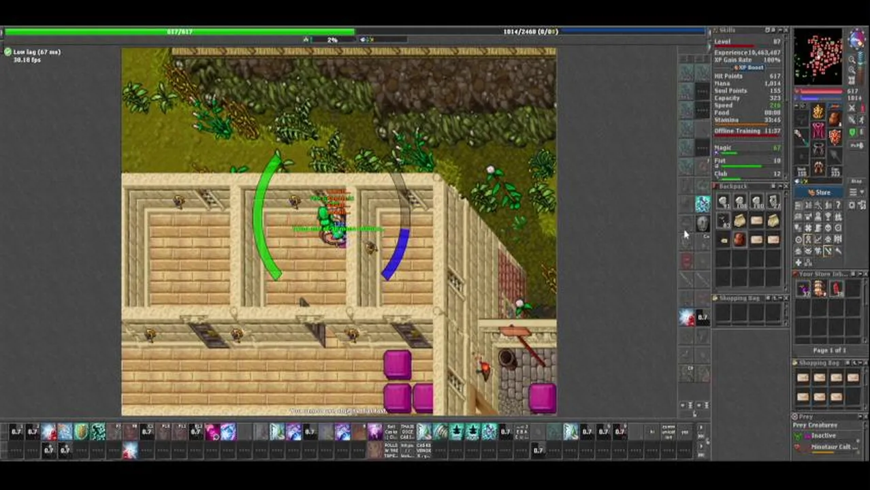Click the cyan icon in side action bar

click(x=703, y=203)
